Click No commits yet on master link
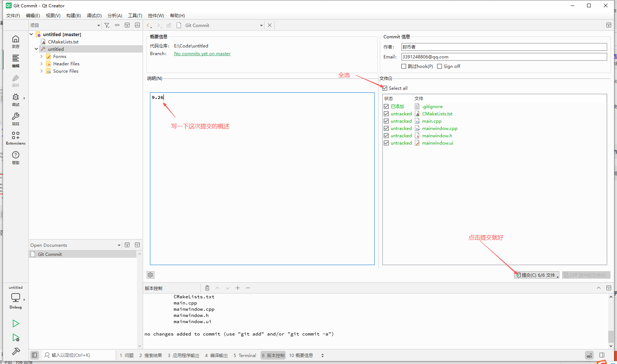This screenshot has width=617, height=364. tap(202, 54)
